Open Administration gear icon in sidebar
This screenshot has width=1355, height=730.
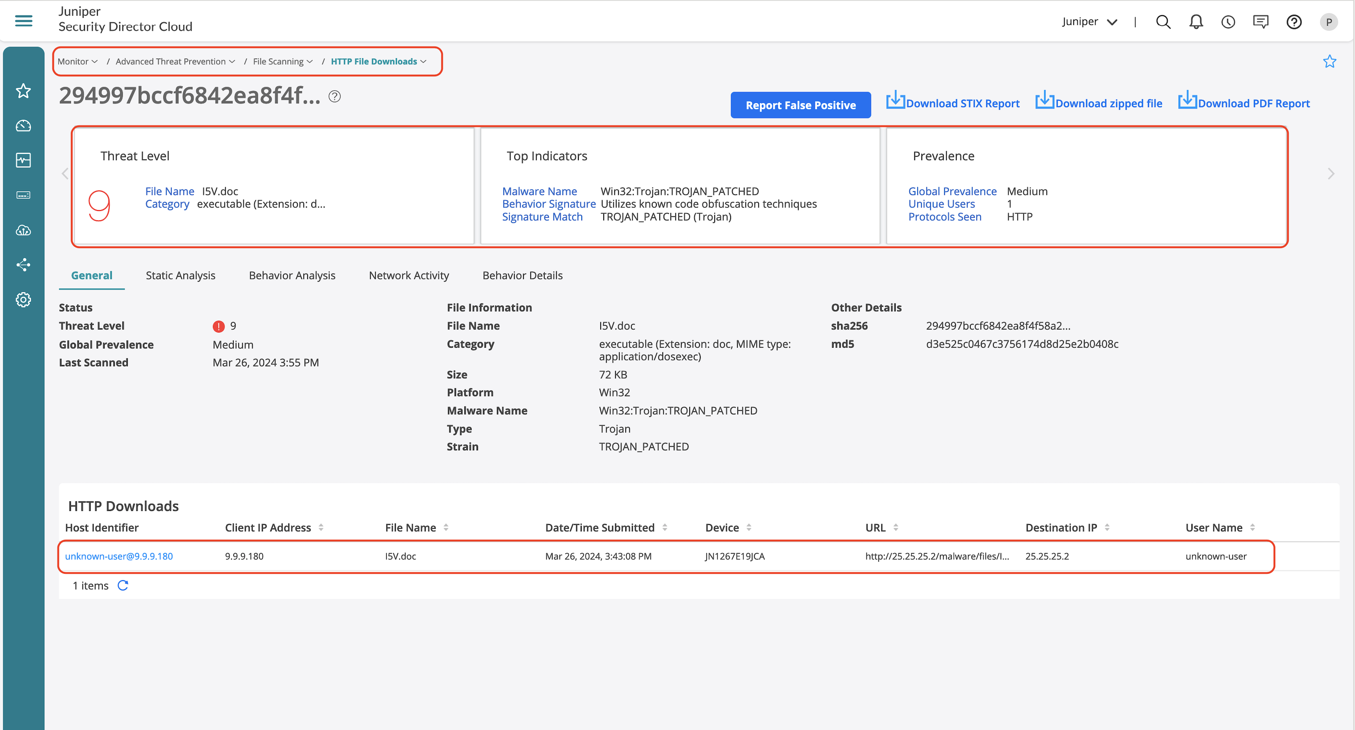[x=23, y=300]
